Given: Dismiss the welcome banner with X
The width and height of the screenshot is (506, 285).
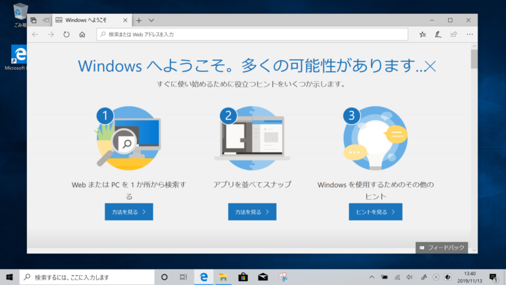Looking at the screenshot, I should (x=430, y=67).
